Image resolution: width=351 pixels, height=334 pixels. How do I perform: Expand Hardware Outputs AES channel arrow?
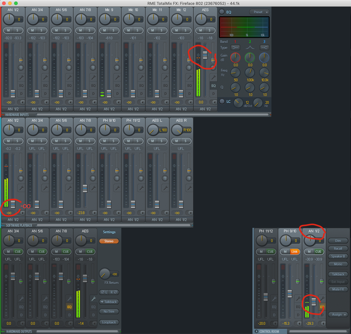[94, 324]
